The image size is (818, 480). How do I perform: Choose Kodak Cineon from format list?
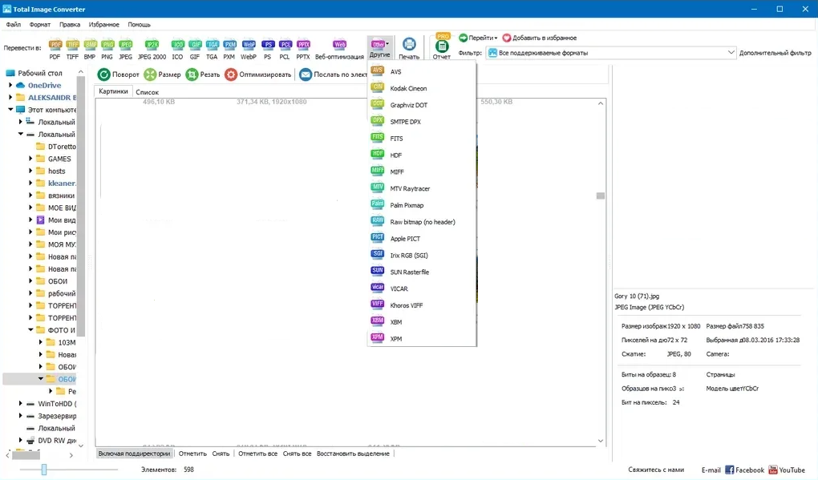click(x=422, y=89)
